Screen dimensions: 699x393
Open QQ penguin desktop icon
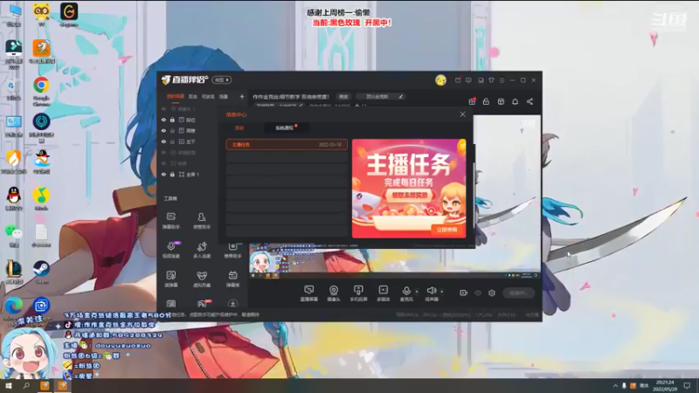(x=14, y=199)
